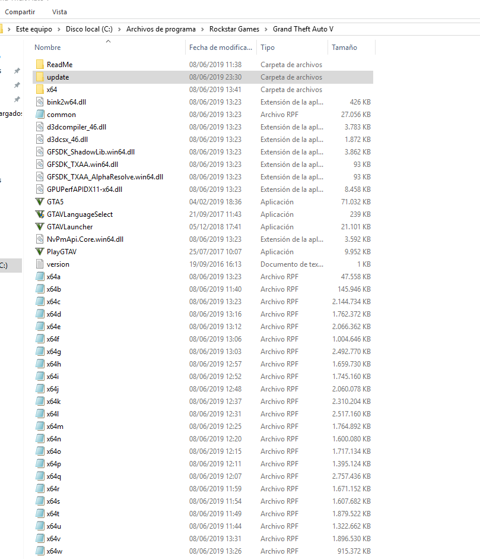Click file name x64t
480x559 pixels.
coord(53,514)
